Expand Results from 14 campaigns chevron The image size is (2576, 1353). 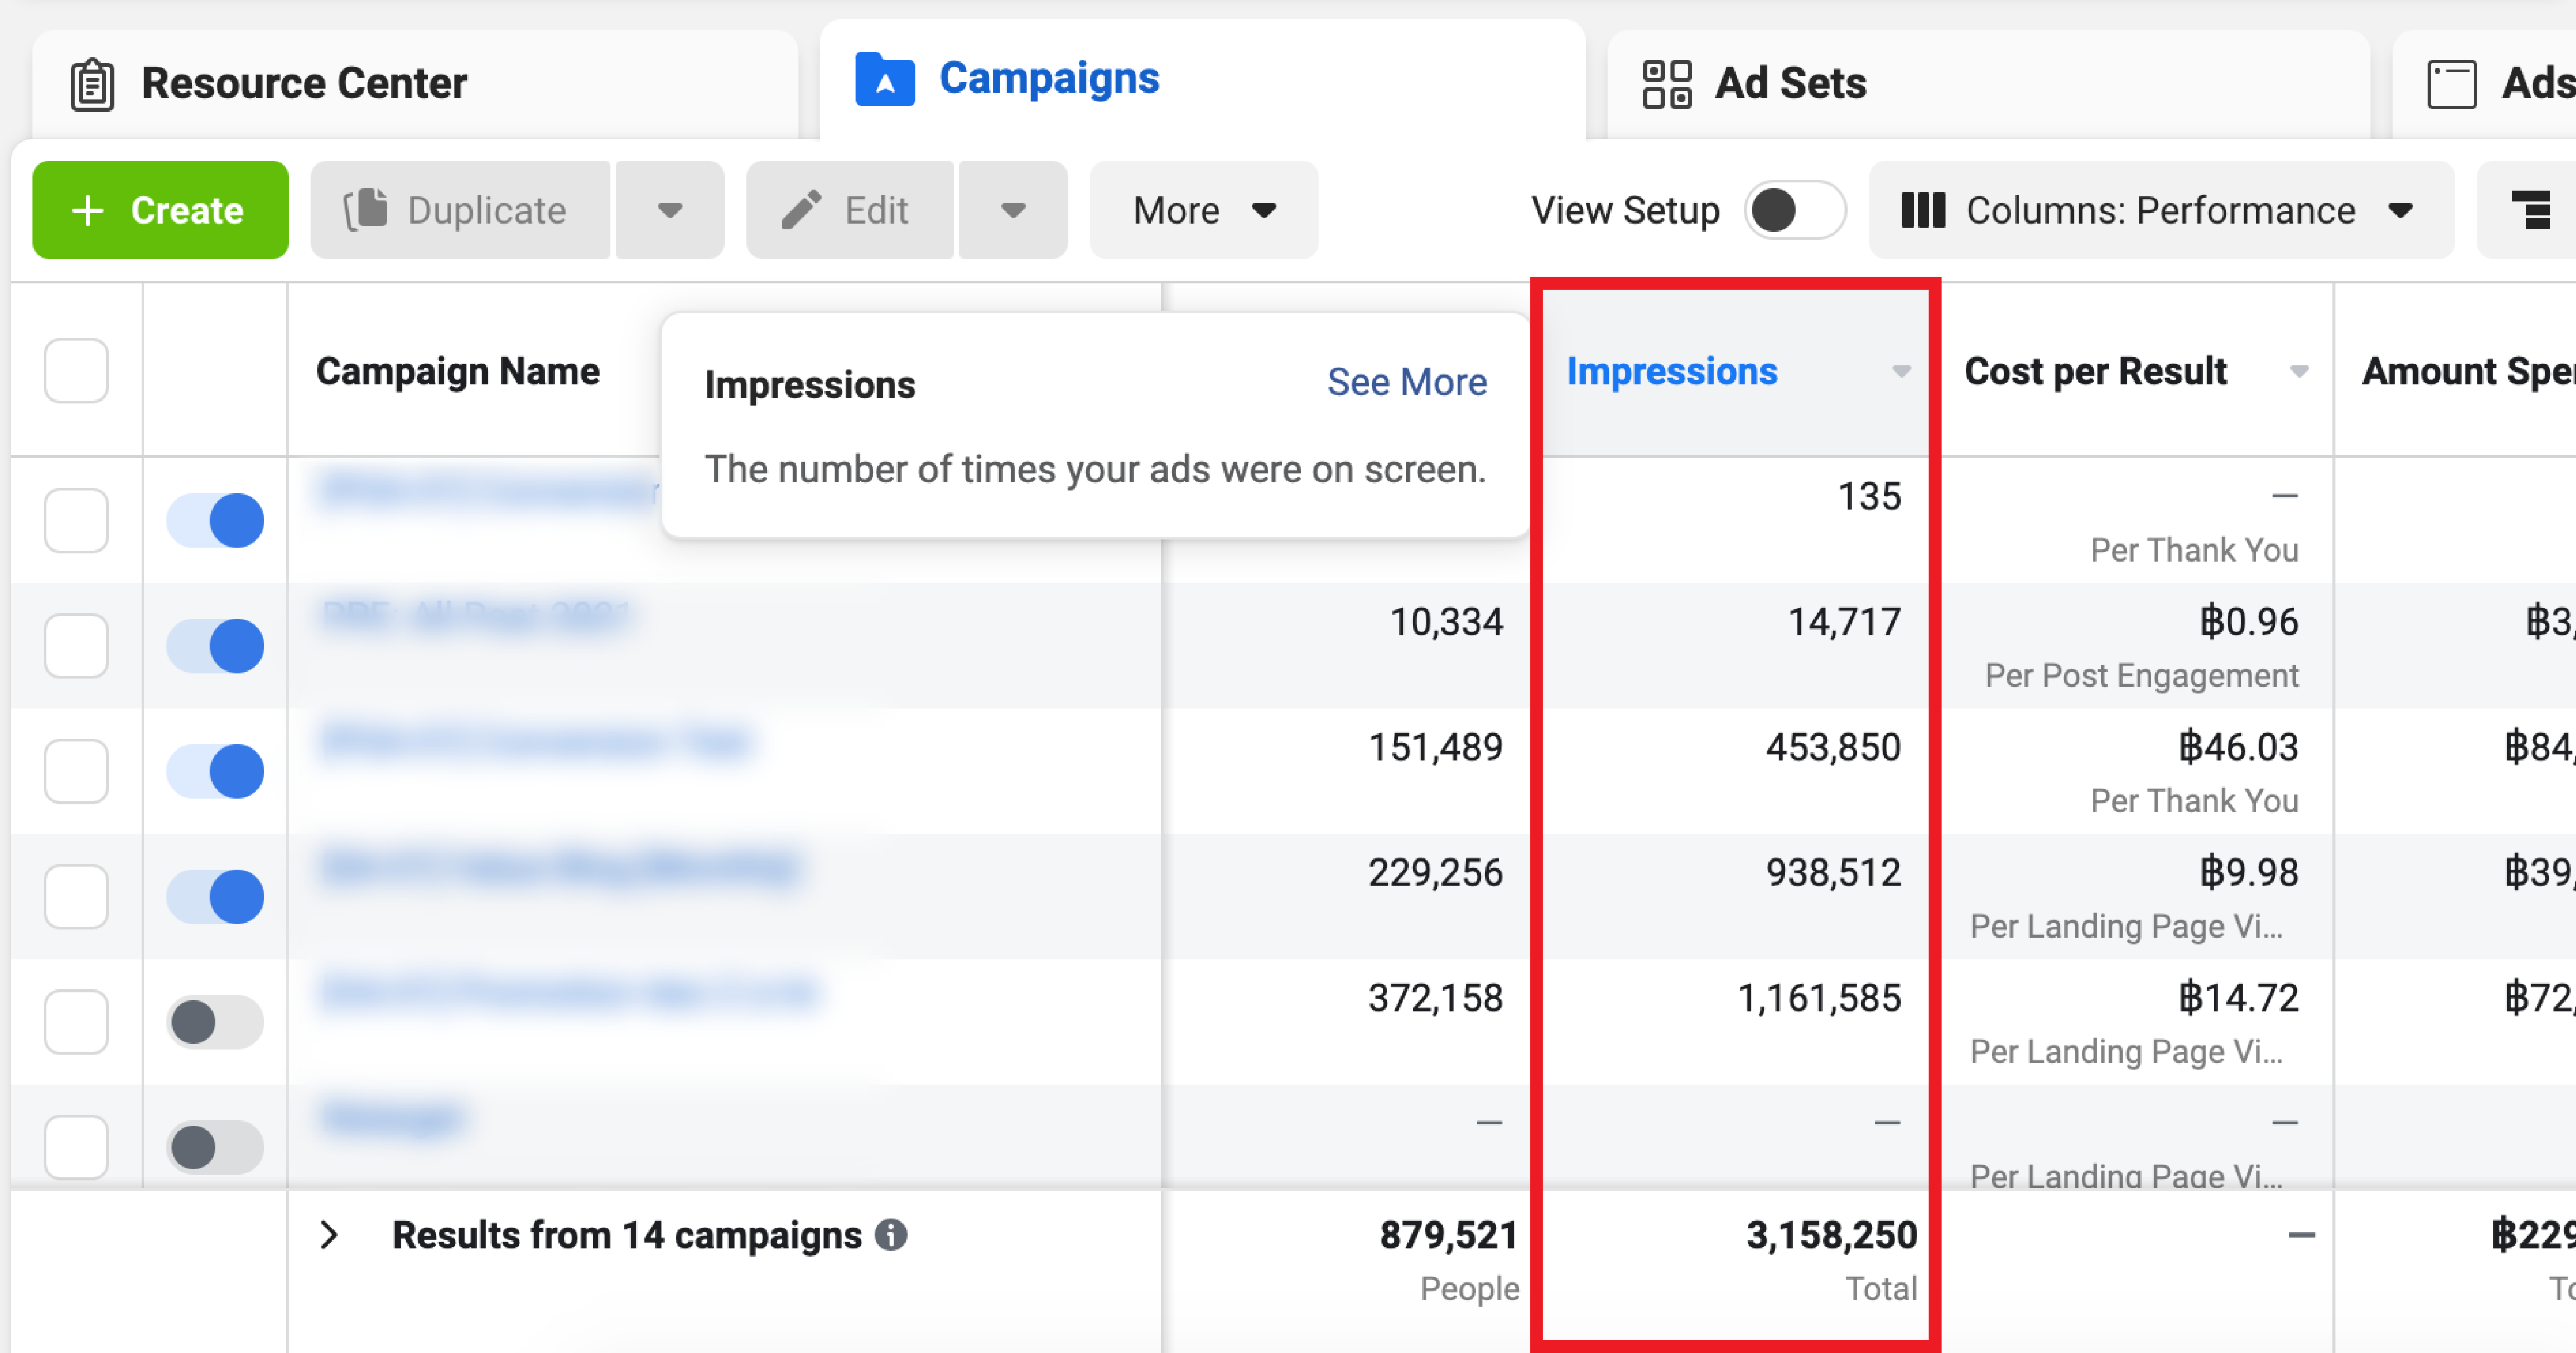[329, 1235]
